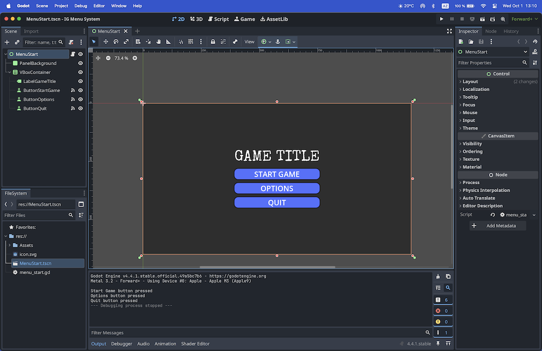Image resolution: width=542 pixels, height=351 pixels.
Task: Lock the selected node with padlock icon
Action: pos(213,41)
